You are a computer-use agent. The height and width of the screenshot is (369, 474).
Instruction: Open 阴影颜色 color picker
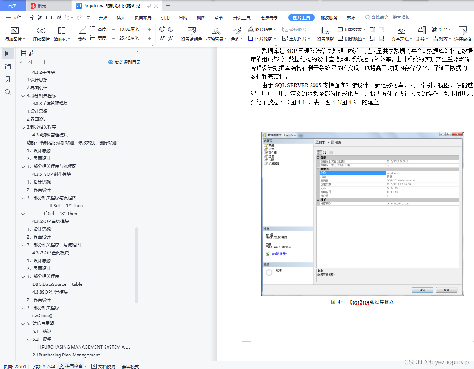pos(352,38)
